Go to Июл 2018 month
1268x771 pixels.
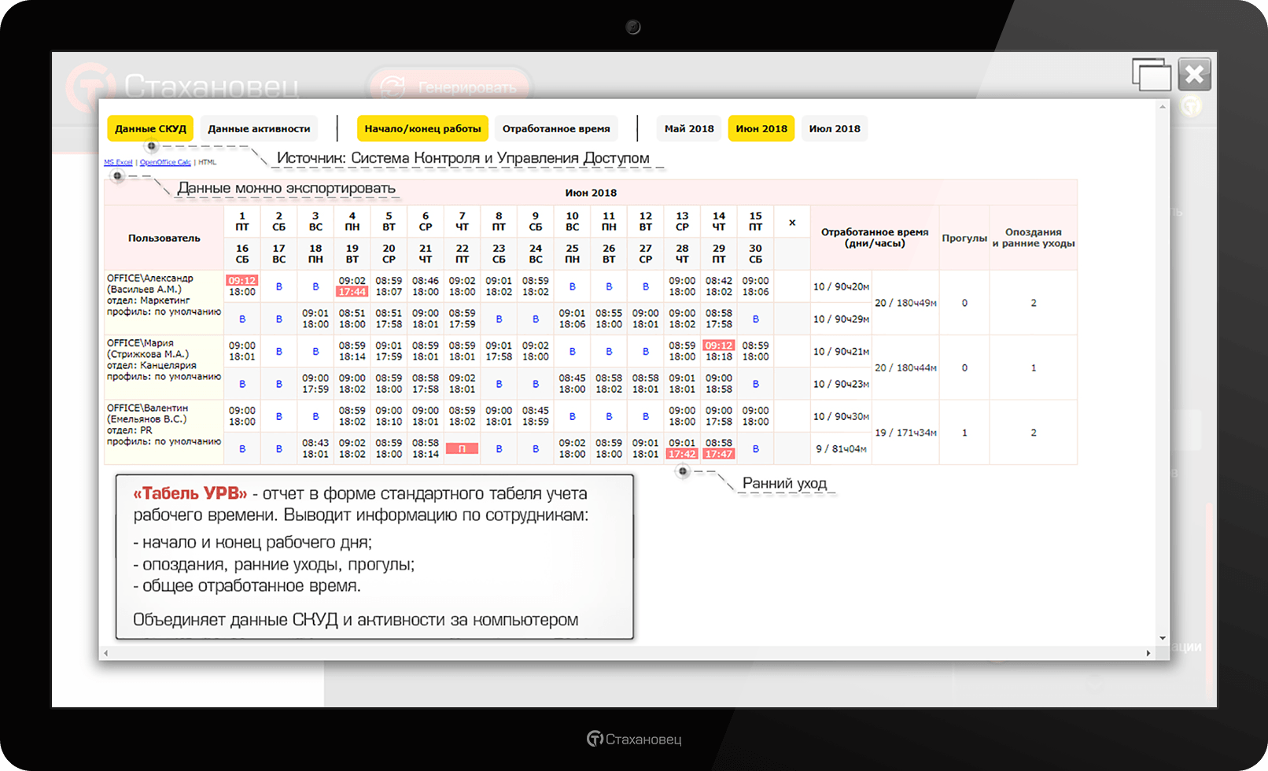coord(835,128)
